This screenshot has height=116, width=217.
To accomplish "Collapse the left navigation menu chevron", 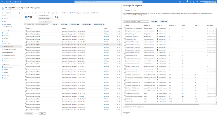I will (x=21, y=13).
